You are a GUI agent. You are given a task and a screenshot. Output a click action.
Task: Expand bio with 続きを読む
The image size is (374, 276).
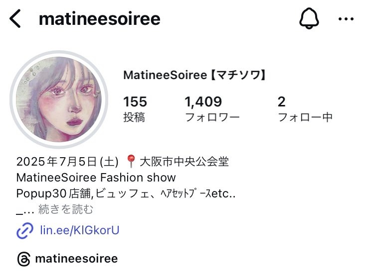(66, 209)
